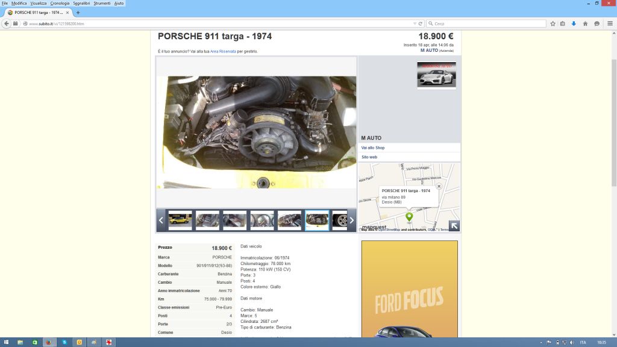This screenshot has height=347, width=617.
Task: Click the 'PORSCHE 911 targa - 1974' page heading
Action: pyautogui.click(x=215, y=36)
